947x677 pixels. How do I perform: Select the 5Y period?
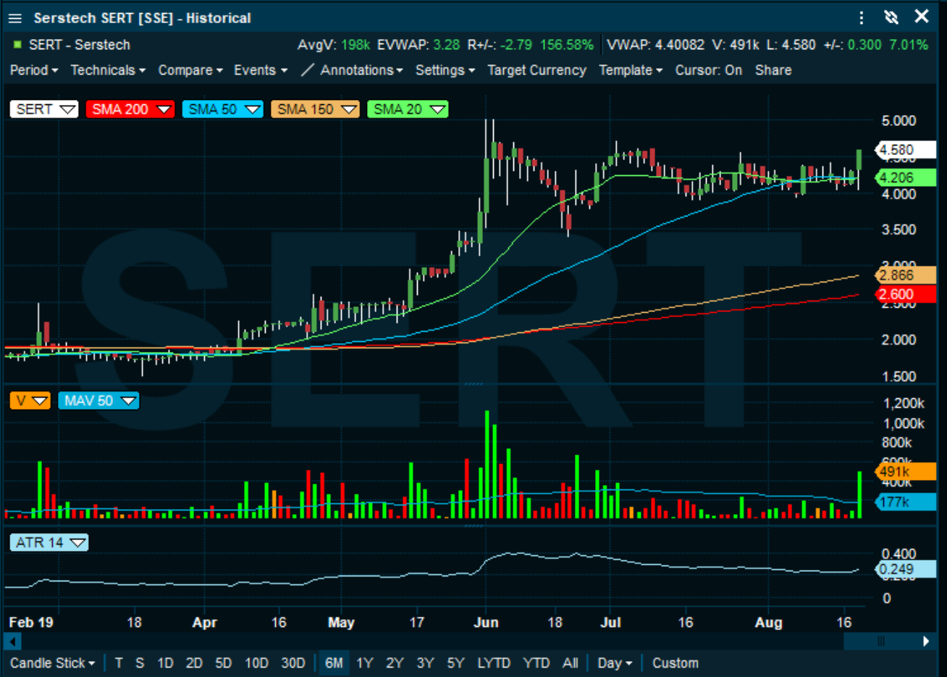tap(455, 663)
